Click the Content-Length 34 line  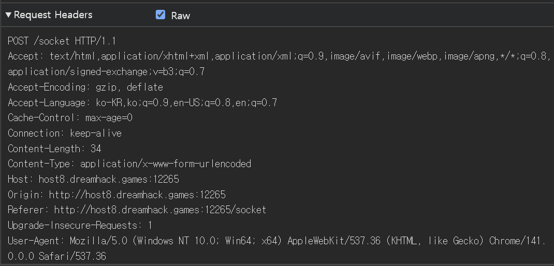tap(54, 149)
